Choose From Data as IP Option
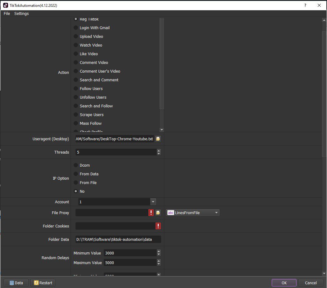The image size is (327, 288). (x=86, y=174)
